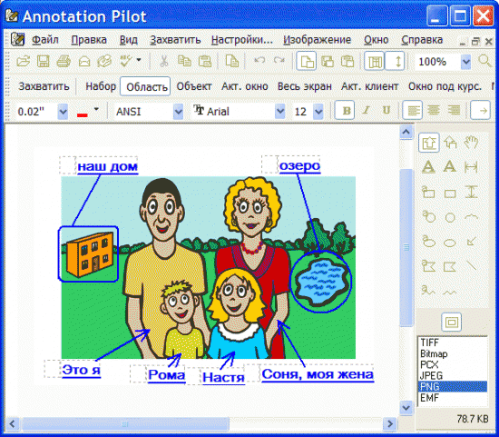Click the vertical scrollbar down arrow
The image size is (499, 437).
(406, 407)
